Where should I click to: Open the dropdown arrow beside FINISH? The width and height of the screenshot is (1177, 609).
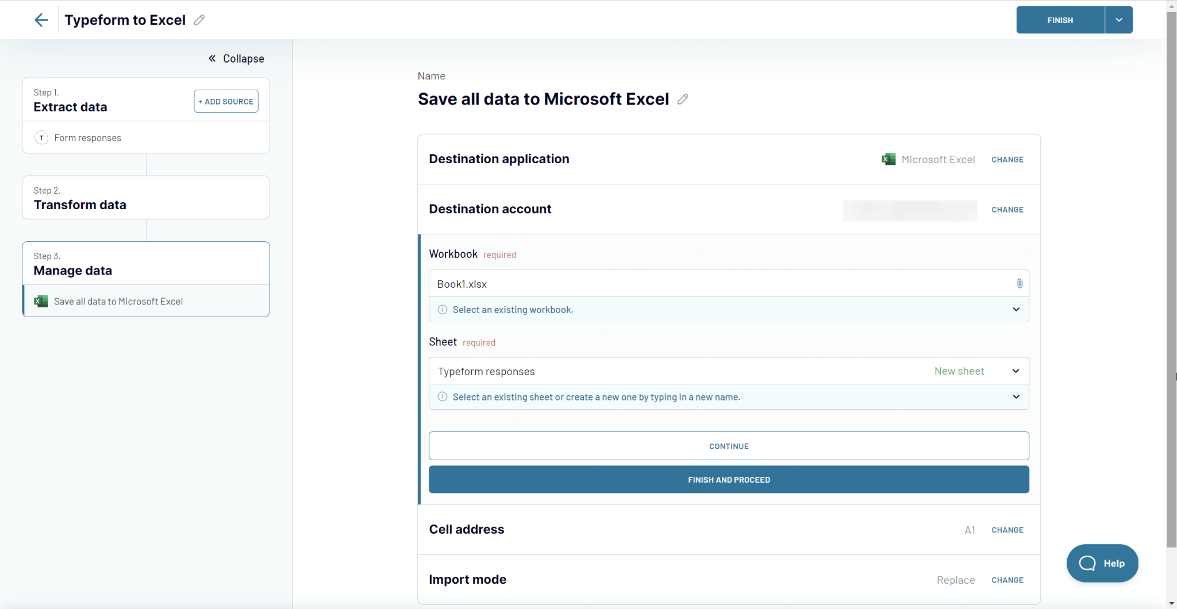coord(1118,20)
